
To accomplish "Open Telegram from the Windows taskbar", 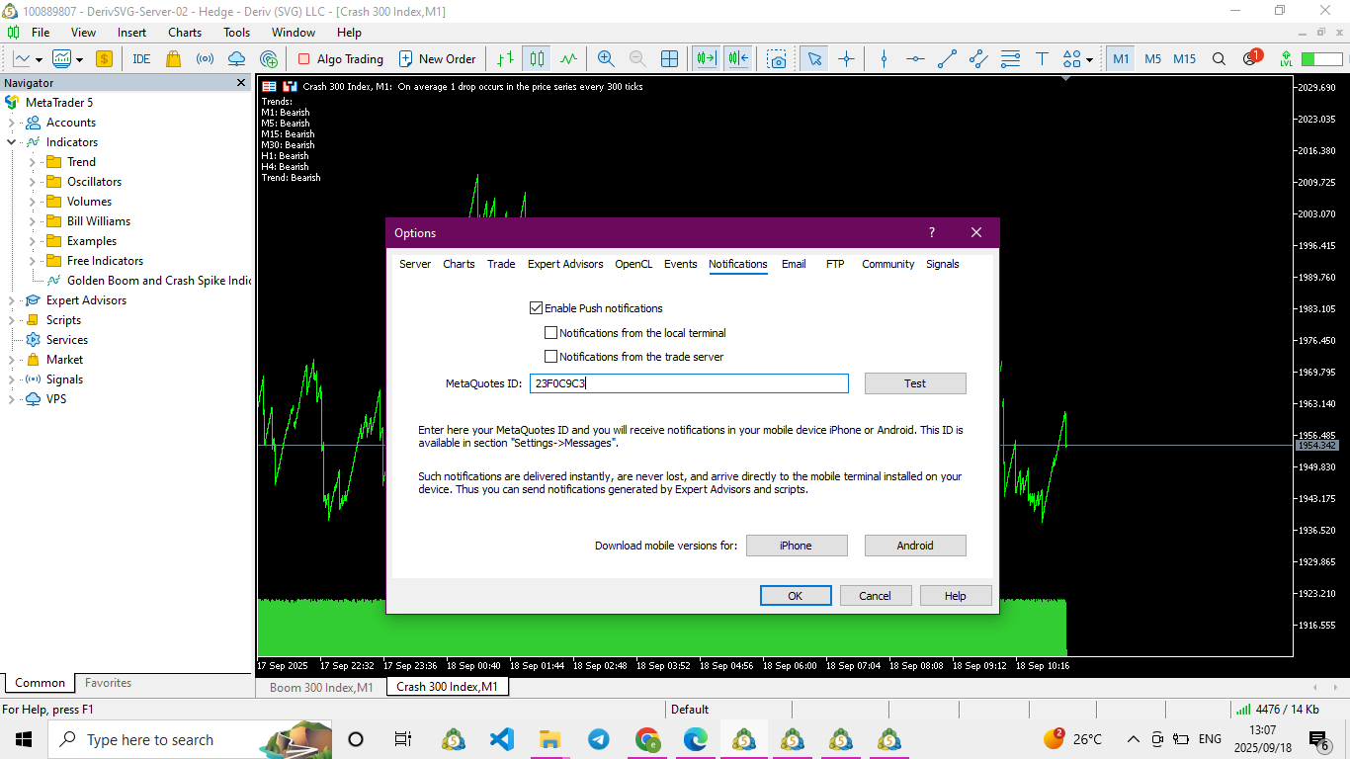I will [x=599, y=739].
